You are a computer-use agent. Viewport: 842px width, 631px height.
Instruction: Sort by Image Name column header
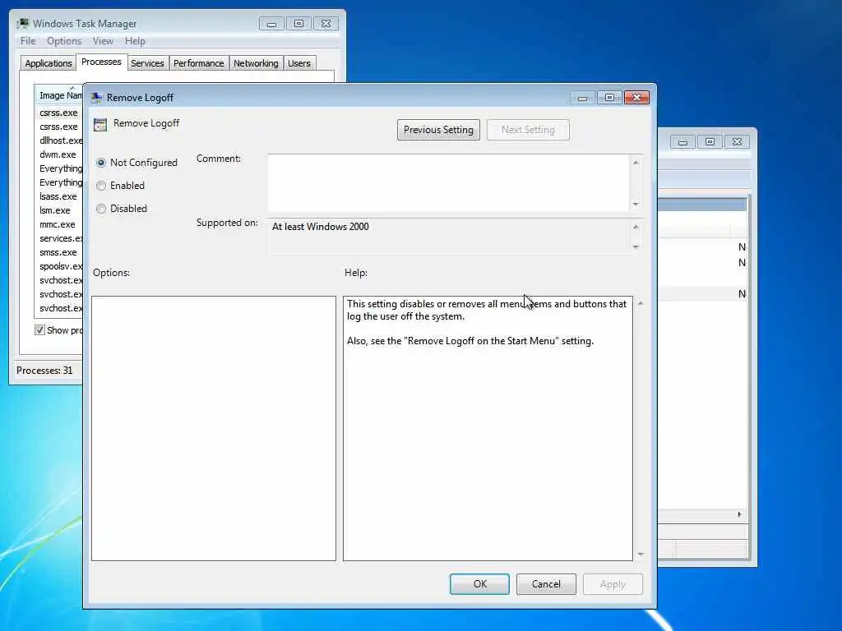(59, 95)
